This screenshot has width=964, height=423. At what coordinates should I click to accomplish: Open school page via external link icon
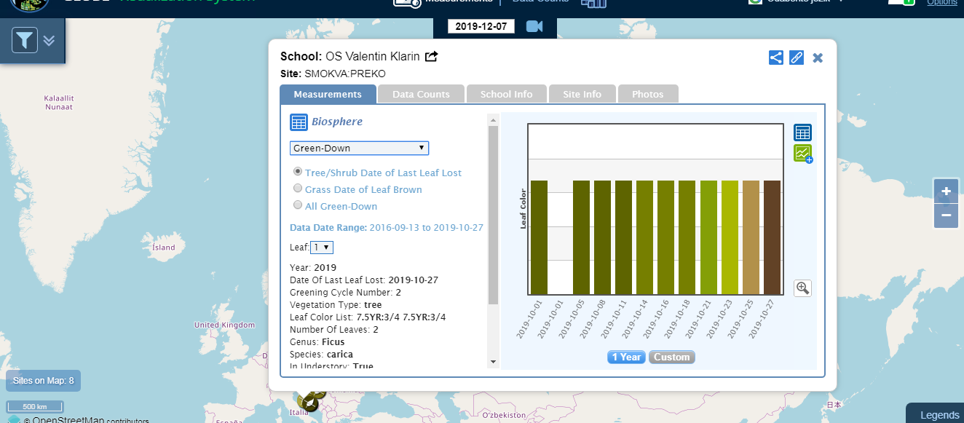(x=432, y=57)
